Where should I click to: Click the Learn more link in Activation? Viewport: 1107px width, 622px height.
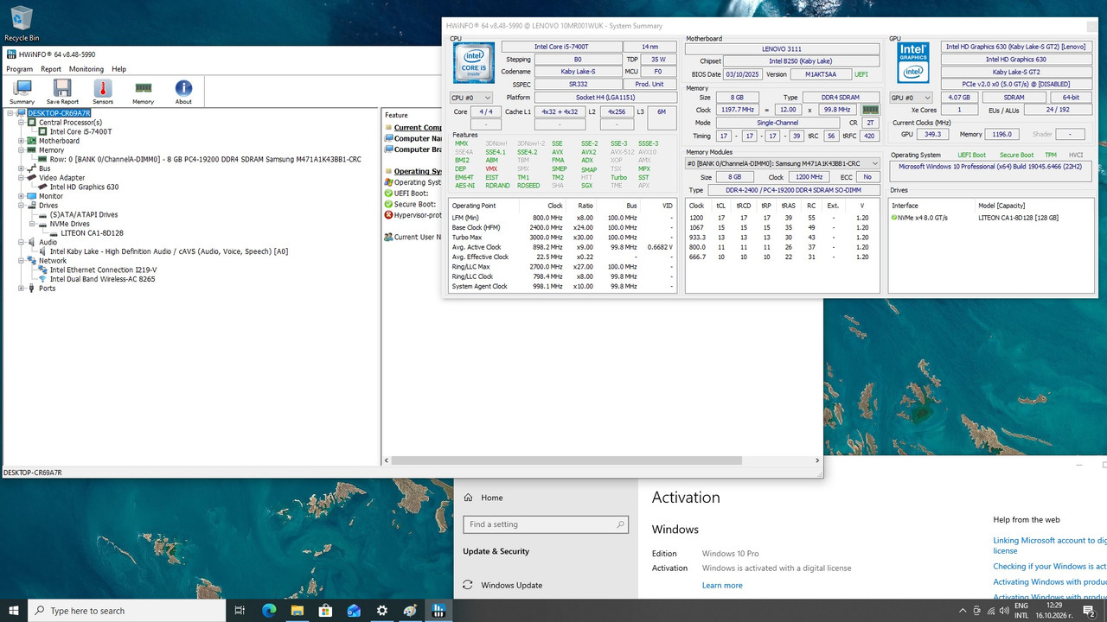point(722,586)
